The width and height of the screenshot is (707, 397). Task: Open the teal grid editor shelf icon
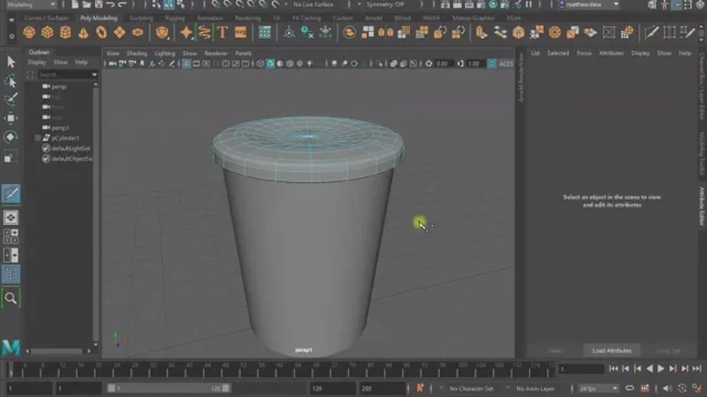265,33
